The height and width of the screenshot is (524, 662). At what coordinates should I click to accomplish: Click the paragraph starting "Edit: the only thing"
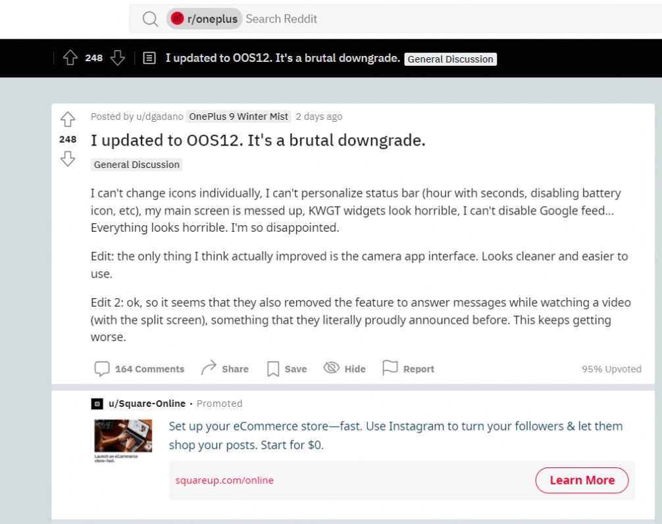[359, 265]
